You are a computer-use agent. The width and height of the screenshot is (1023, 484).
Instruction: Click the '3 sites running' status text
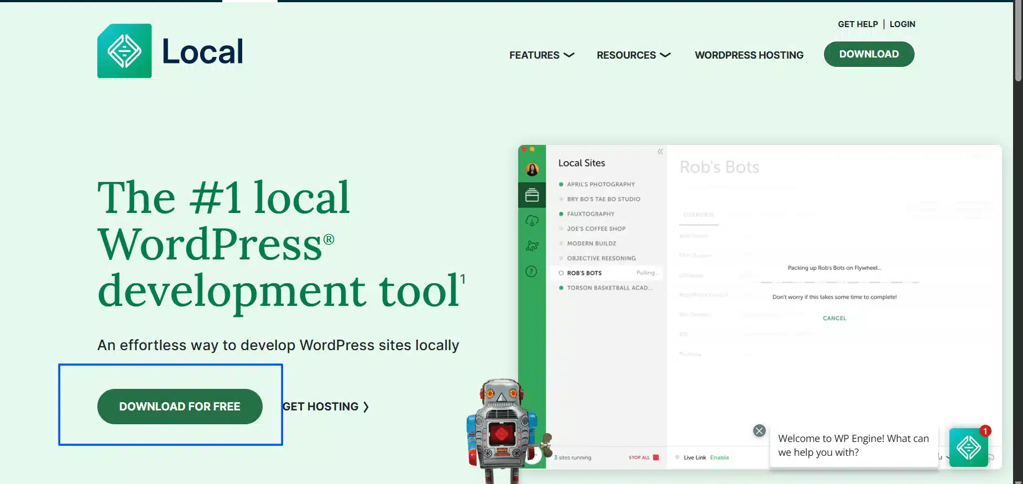point(573,457)
